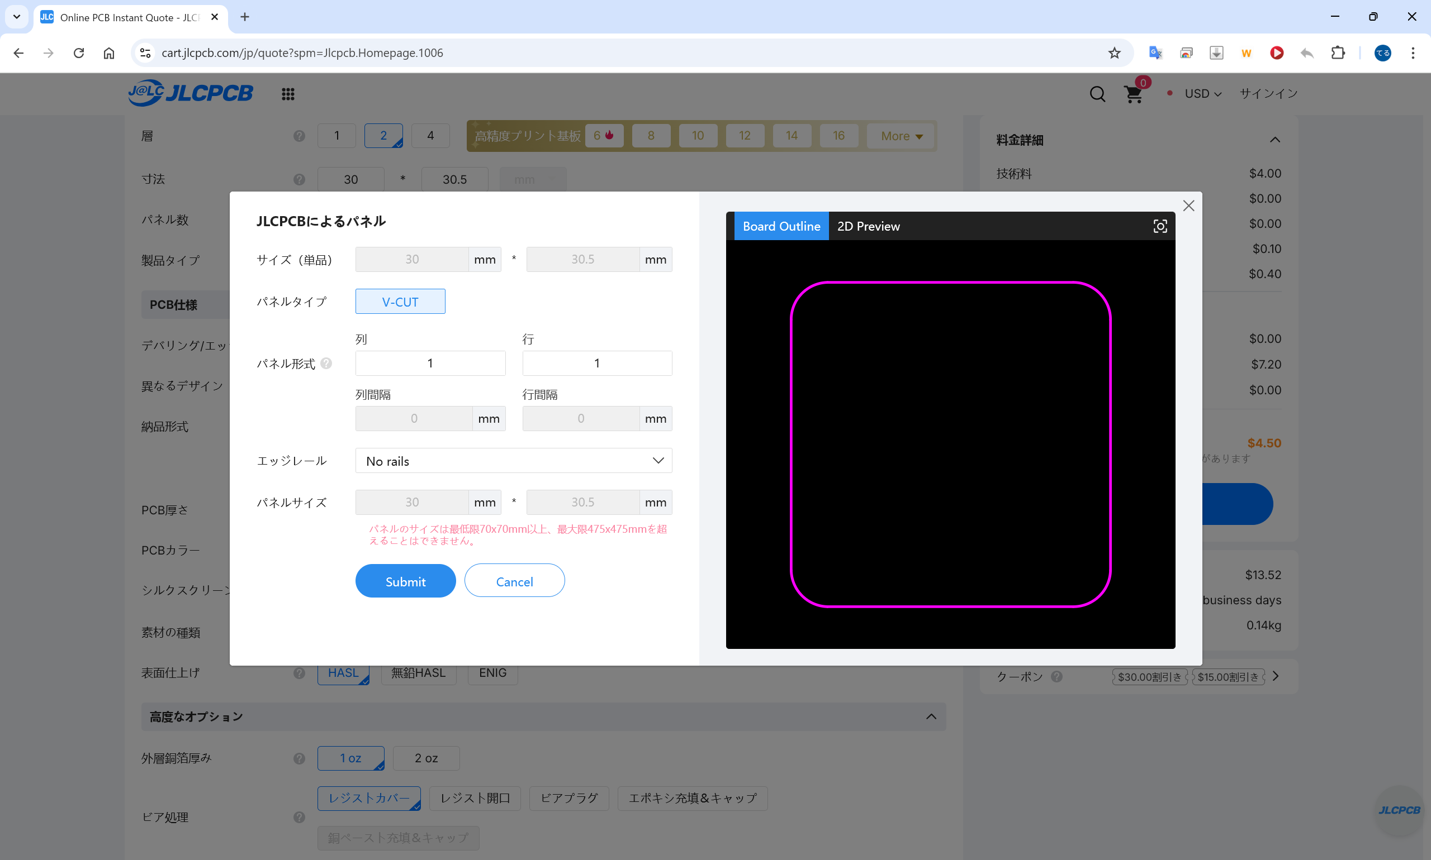Switch to the Board Outline tab
The width and height of the screenshot is (1431, 860).
(781, 226)
